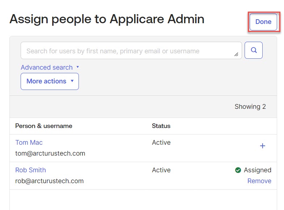The width and height of the screenshot is (284, 210).
Task: Click the Person & username column header
Action: [44, 126]
